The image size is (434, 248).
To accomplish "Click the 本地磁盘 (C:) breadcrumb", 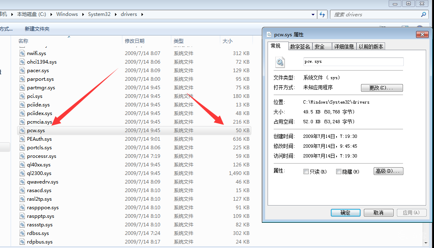I will coord(31,14).
